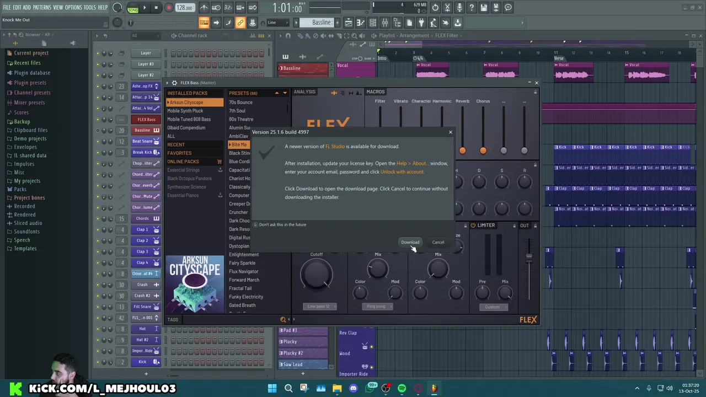Open the TOOLS menu

pos(90,8)
